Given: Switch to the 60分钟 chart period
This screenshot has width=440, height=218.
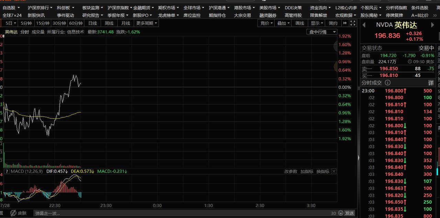Looking at the screenshot, I should coord(76,23).
